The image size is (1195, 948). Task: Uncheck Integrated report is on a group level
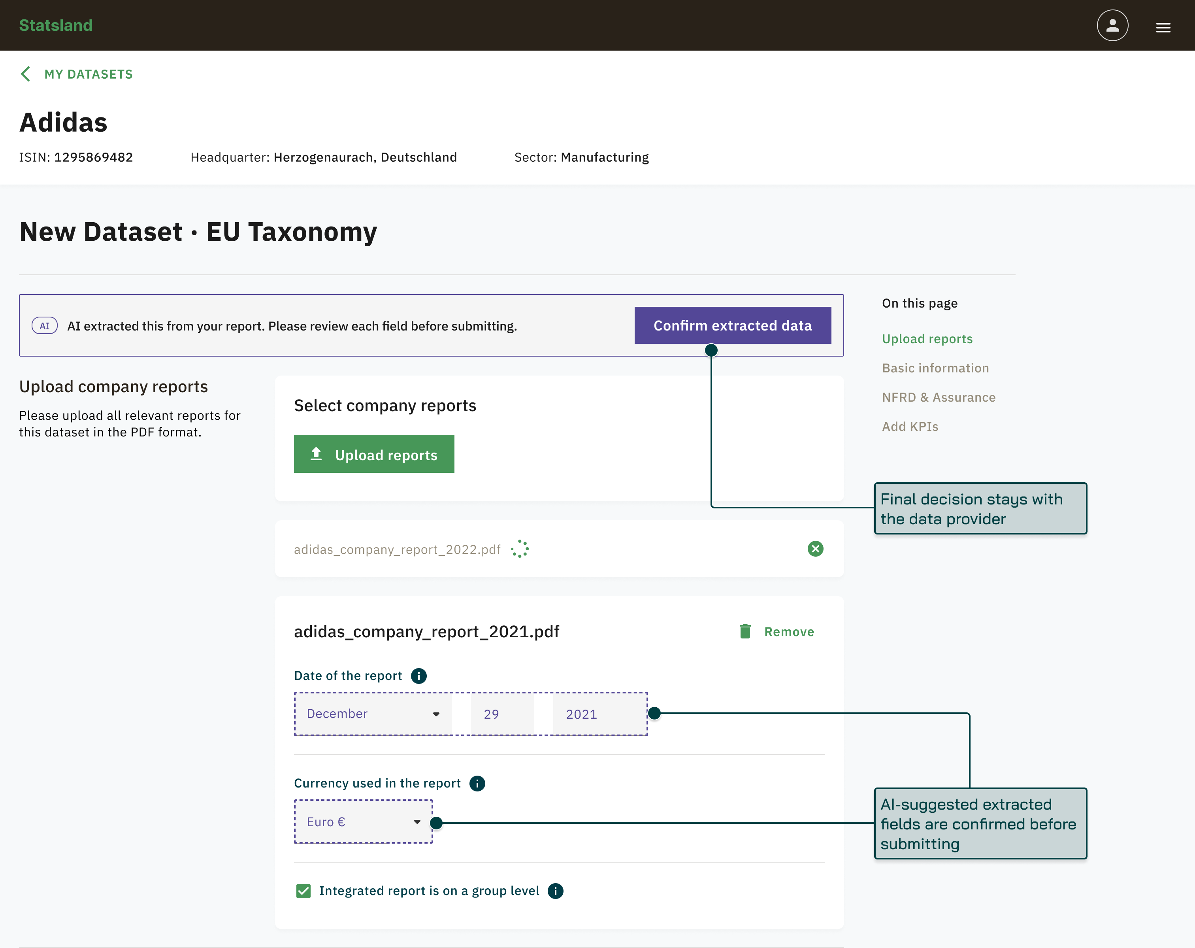pyautogui.click(x=303, y=891)
